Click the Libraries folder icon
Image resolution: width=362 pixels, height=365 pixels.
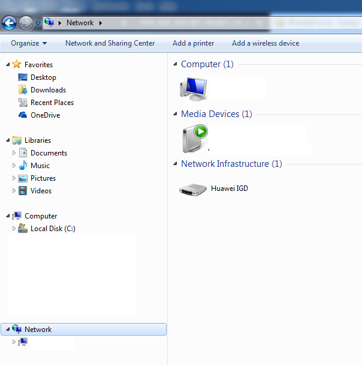[x=17, y=140]
